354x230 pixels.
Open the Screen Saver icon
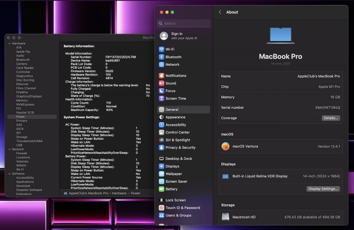162,181
